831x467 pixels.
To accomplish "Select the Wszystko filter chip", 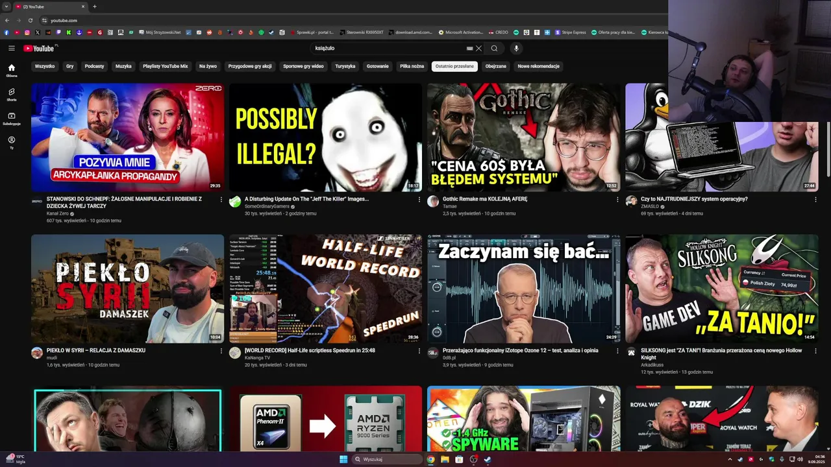I will [x=45, y=66].
